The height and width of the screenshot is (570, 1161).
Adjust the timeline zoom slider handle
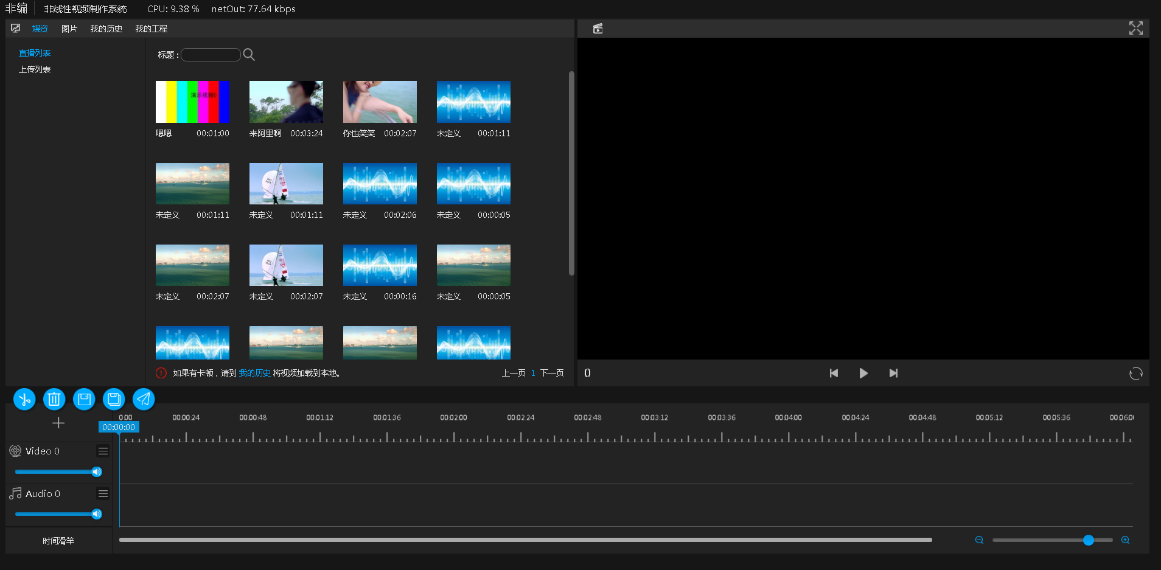tap(1089, 540)
